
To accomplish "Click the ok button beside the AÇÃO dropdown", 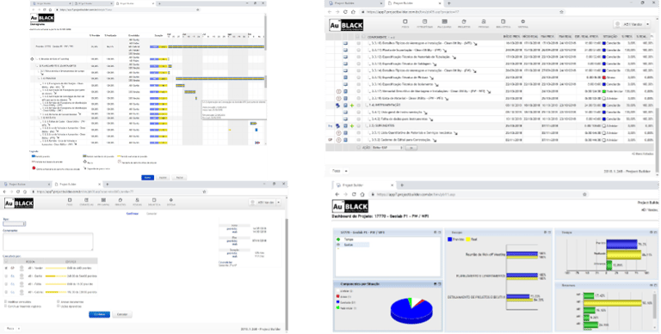I will tap(411, 148).
